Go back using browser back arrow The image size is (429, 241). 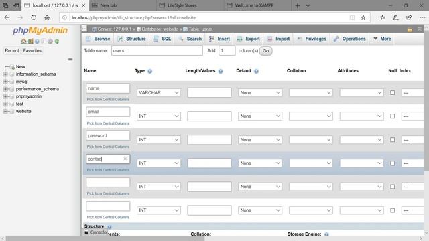(7, 17)
